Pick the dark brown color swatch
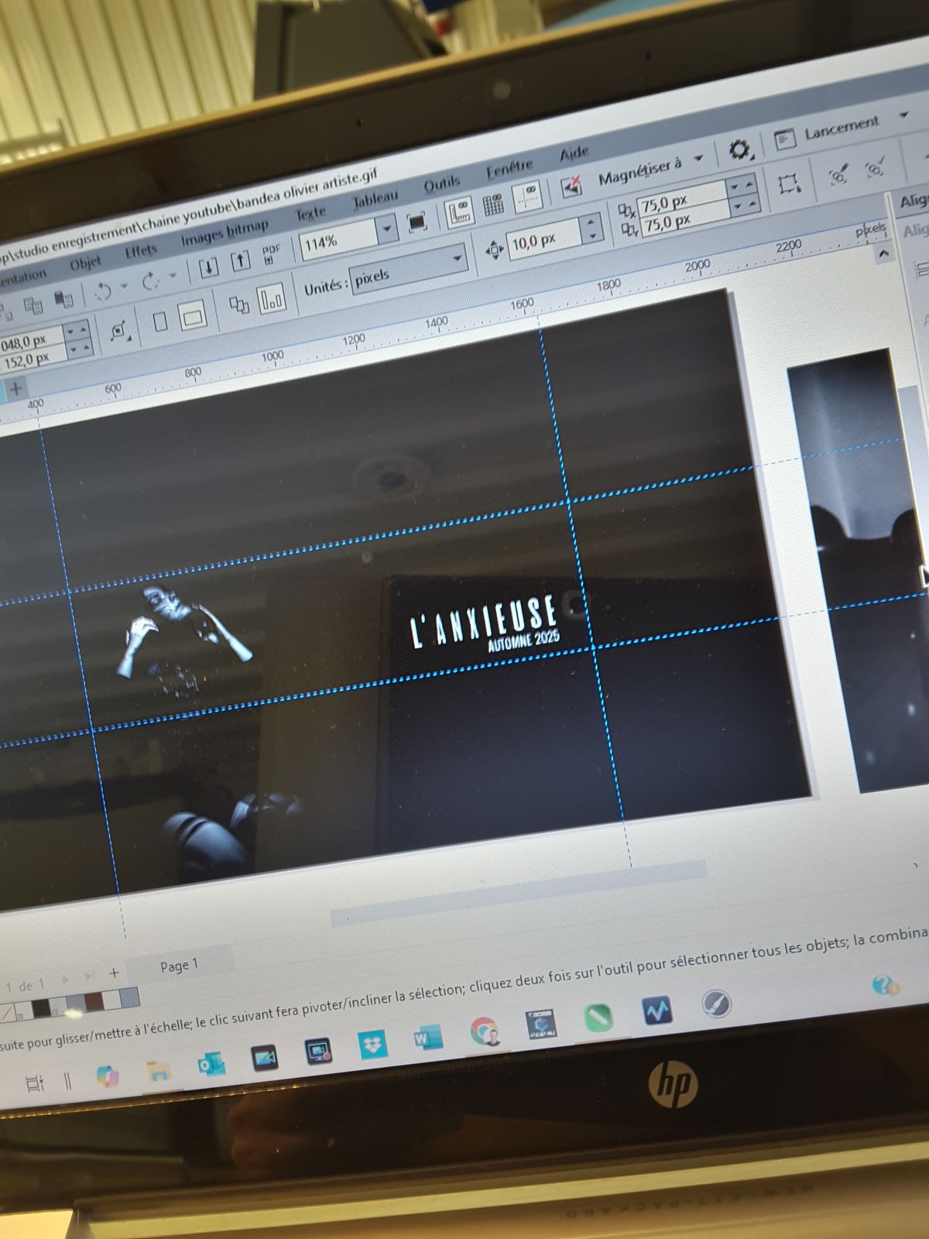The image size is (929, 1239). (94, 1002)
